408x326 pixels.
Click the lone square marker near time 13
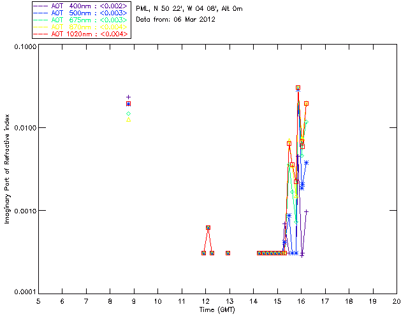point(228,253)
